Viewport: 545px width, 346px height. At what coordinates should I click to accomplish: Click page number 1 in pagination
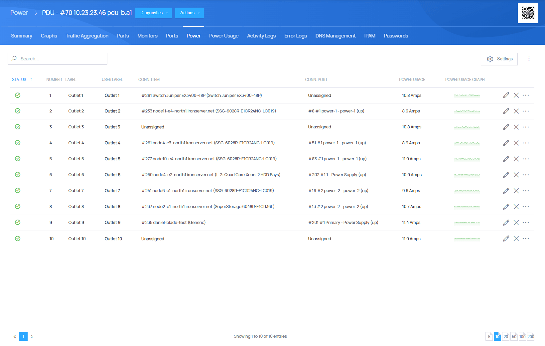23,336
